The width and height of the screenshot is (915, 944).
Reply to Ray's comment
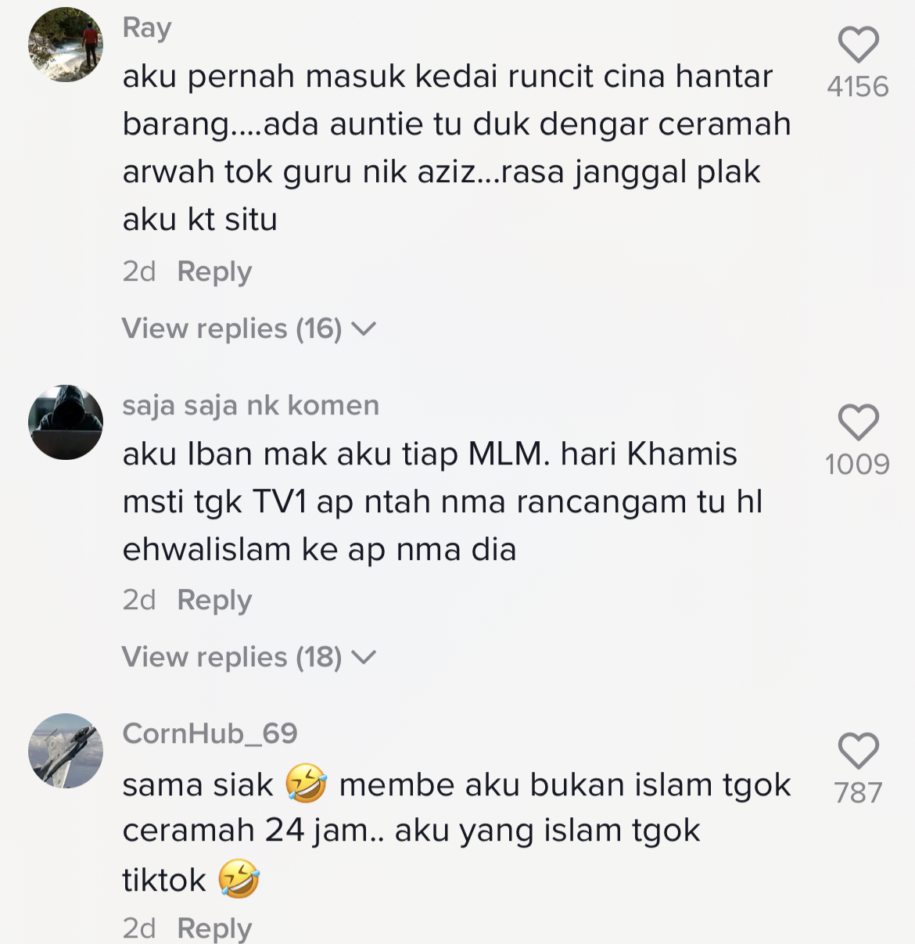coord(214,271)
